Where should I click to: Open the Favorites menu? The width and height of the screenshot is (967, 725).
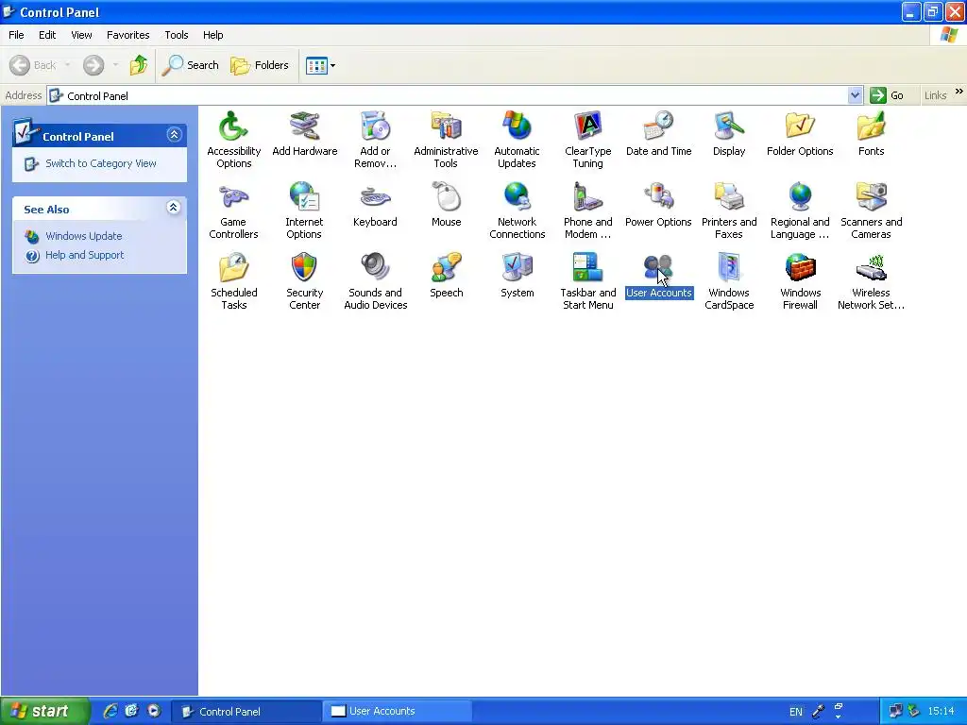[127, 35]
